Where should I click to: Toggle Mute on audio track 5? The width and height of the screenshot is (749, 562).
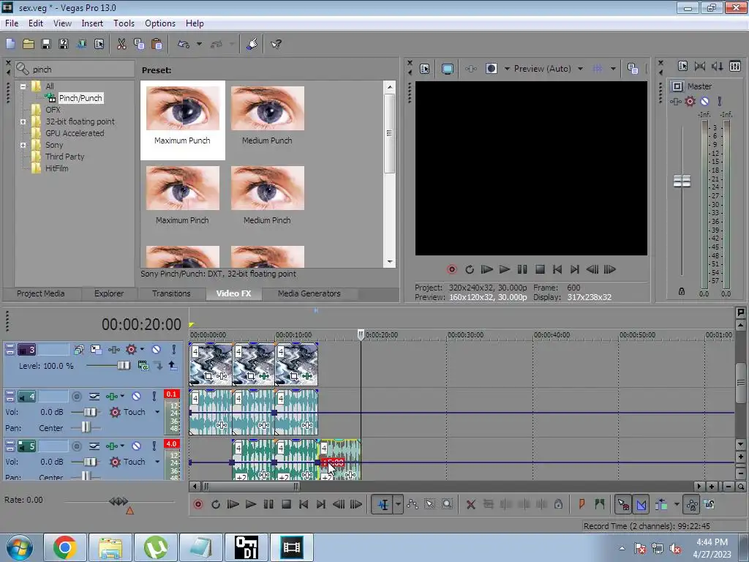(x=137, y=446)
